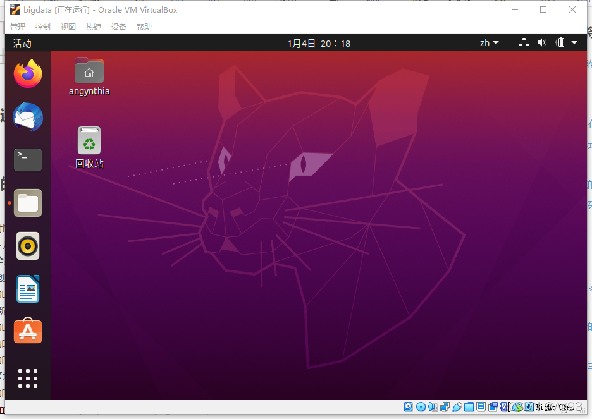Click VirtualBox CPU virtualization status icon

click(x=505, y=406)
